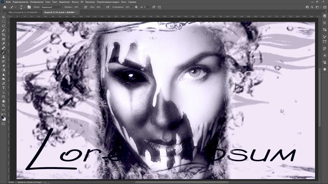328x184 pixels.
Task: Open the Layers panel icon
Action: (x=325, y=69)
